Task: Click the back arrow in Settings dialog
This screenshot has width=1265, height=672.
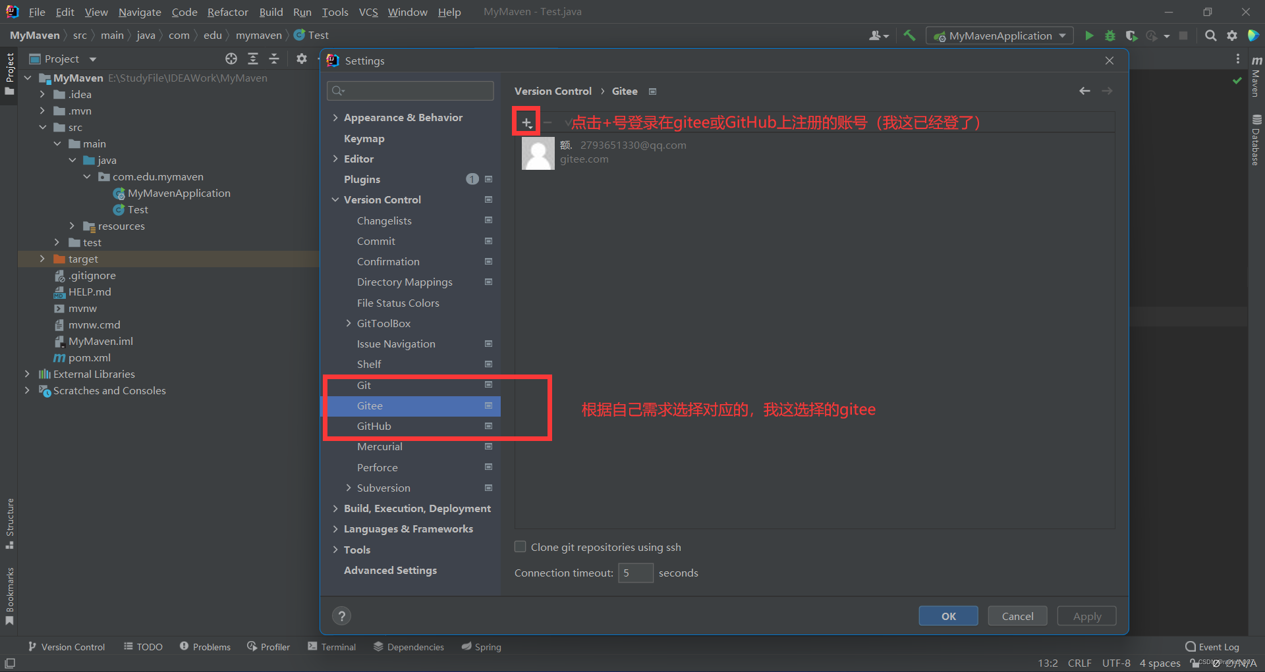Action: click(1084, 91)
